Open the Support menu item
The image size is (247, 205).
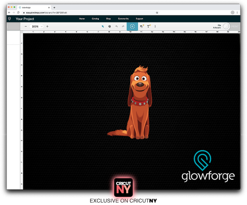[139, 19]
